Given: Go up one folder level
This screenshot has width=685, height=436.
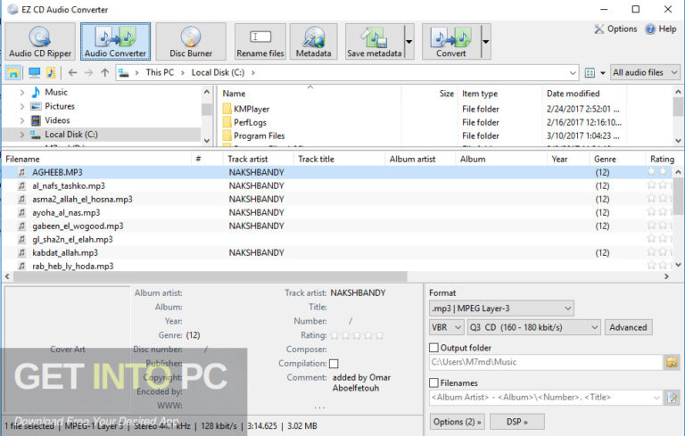Looking at the screenshot, I should tap(105, 72).
